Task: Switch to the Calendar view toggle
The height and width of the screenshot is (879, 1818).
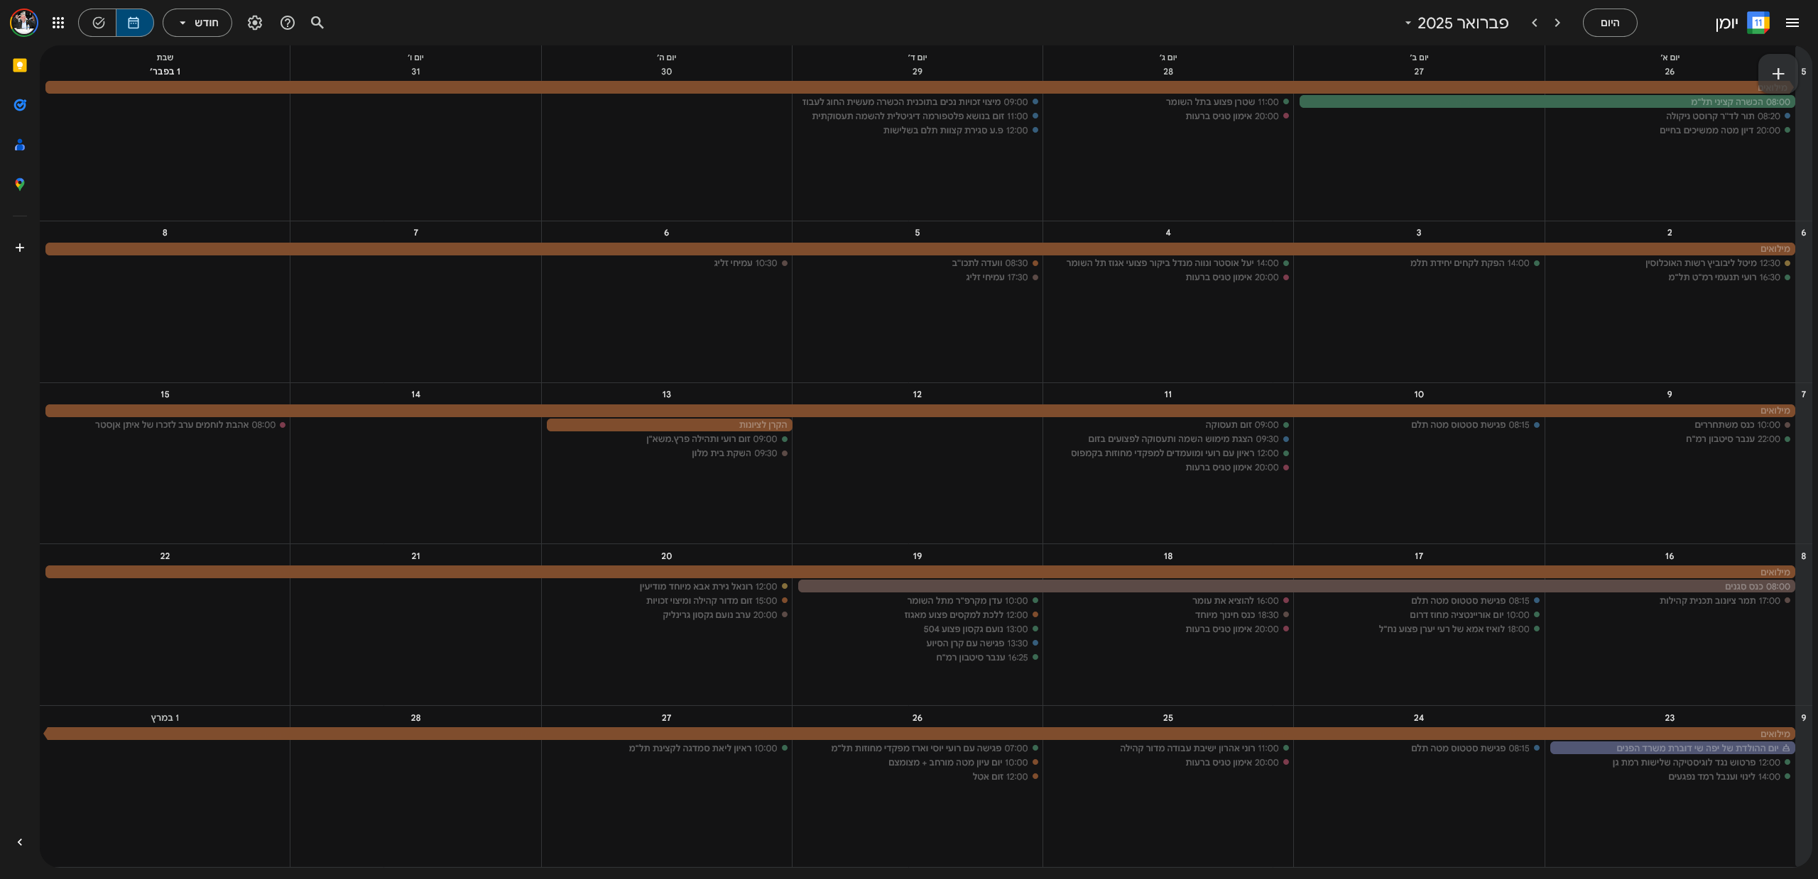Action: click(134, 23)
